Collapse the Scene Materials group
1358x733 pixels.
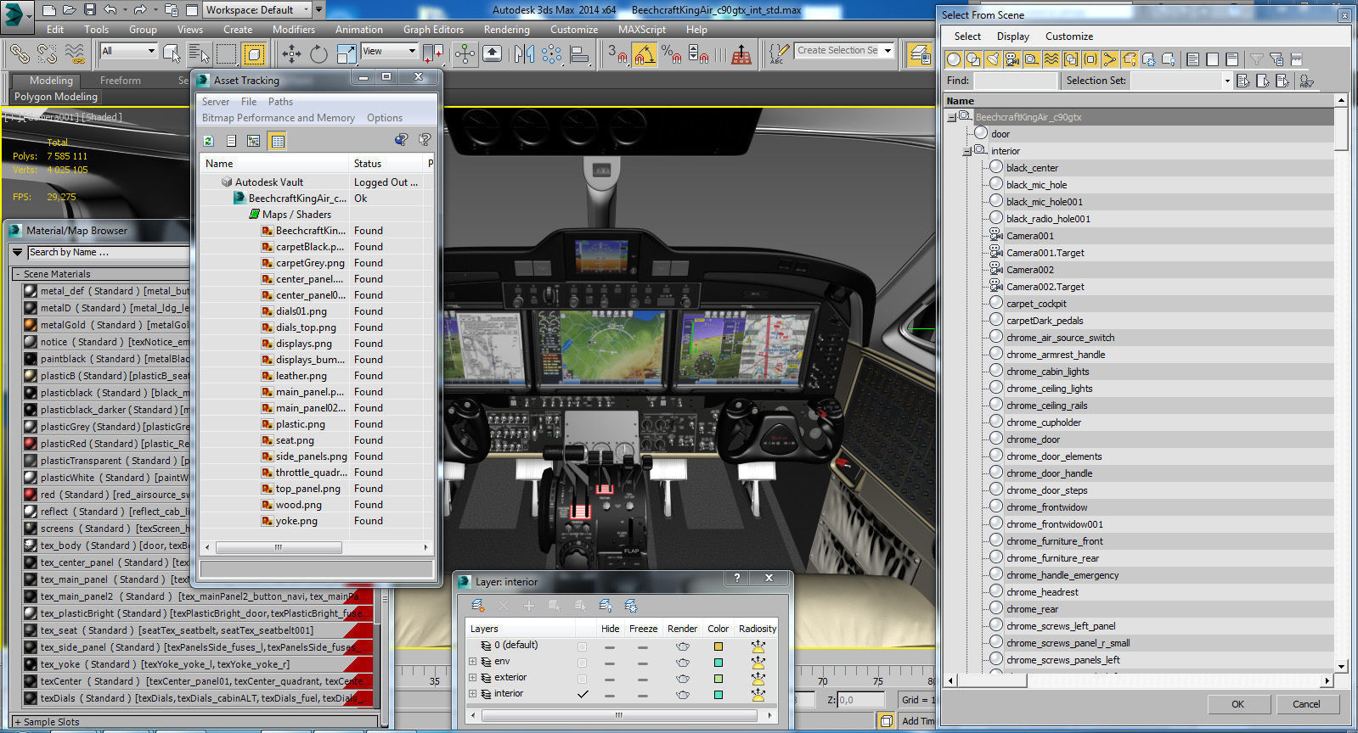pos(17,274)
